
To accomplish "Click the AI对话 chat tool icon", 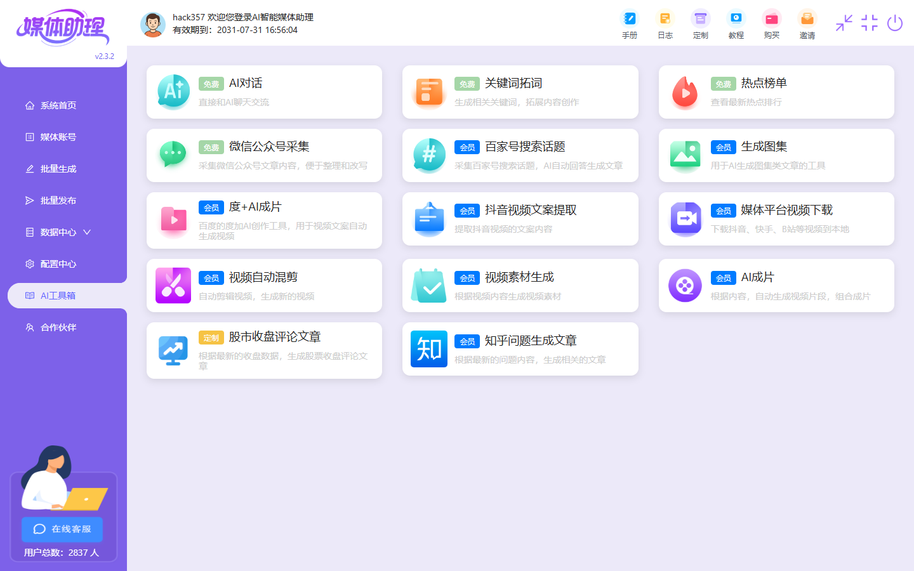I will 173,92.
